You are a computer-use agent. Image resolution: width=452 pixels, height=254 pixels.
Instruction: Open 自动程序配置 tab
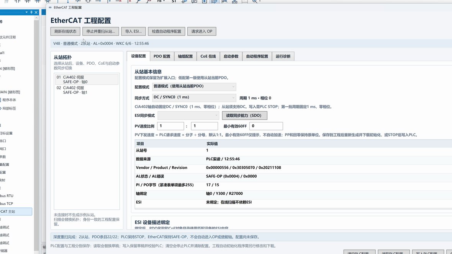coord(257,57)
